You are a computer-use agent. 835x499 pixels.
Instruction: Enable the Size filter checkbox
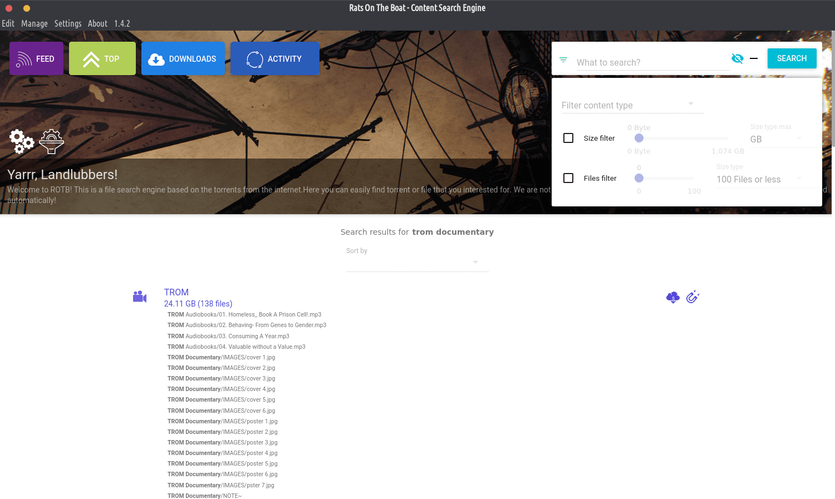[568, 138]
